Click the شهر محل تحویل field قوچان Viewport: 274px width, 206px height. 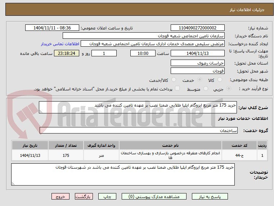(x=198, y=71)
